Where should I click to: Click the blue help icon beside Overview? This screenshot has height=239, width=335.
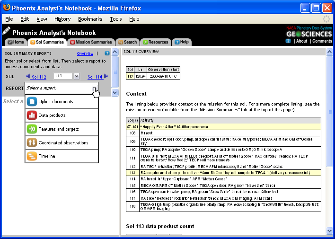[107, 53]
